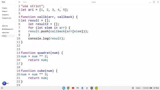Click the quadrat function name on line 14
This screenshot has height=90, width=160.
click(44, 53)
